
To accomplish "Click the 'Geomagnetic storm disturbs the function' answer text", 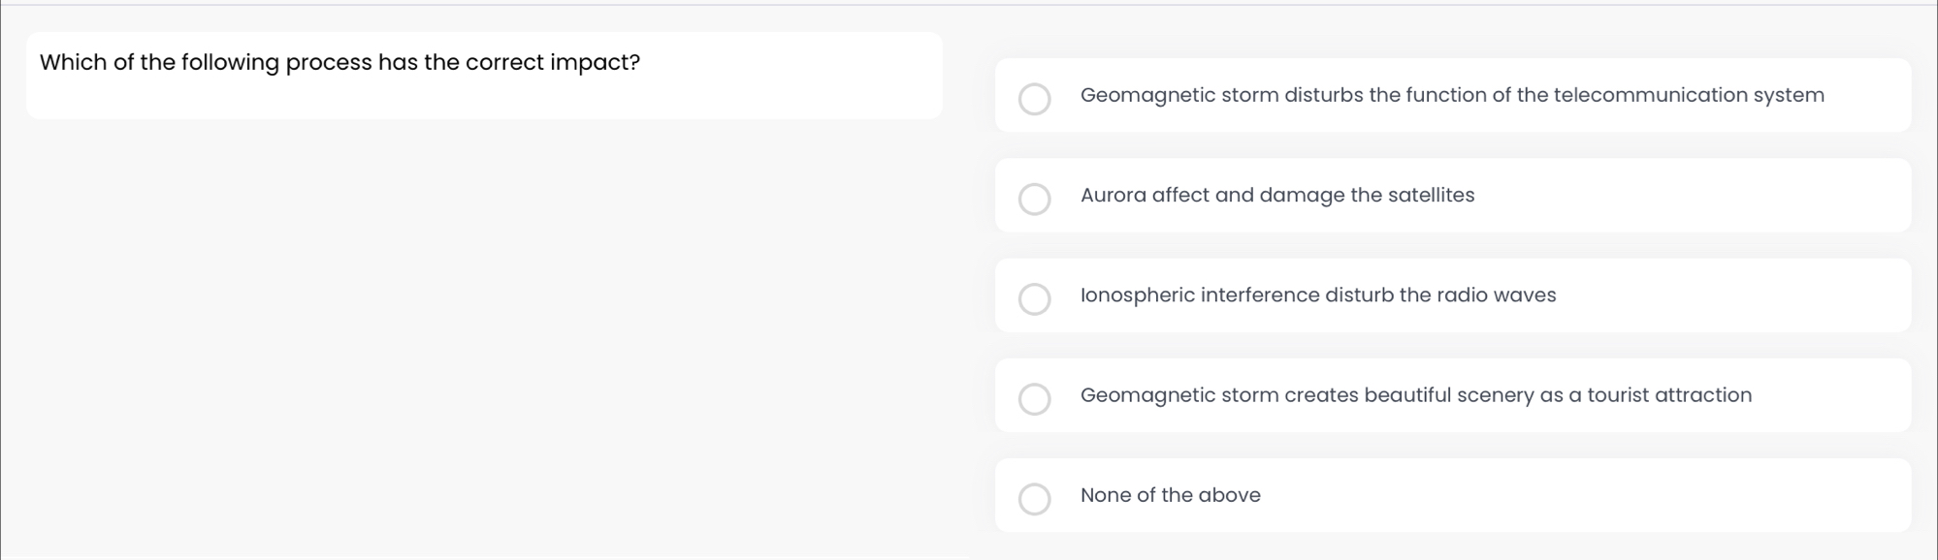I will 1451,95.
